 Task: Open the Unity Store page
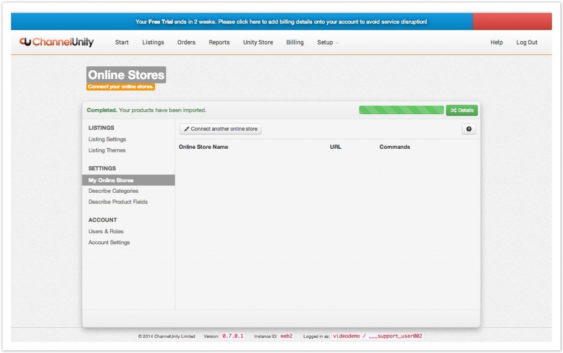tap(257, 42)
